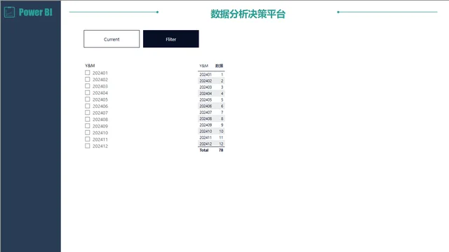449x252 pixels.
Task: Sort by the table's Y&M column header
Action: pyautogui.click(x=203, y=66)
